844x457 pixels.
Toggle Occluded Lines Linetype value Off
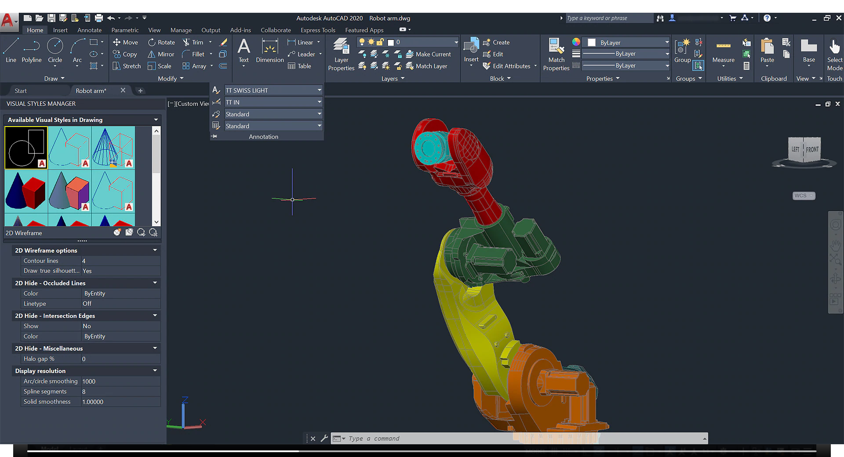121,304
